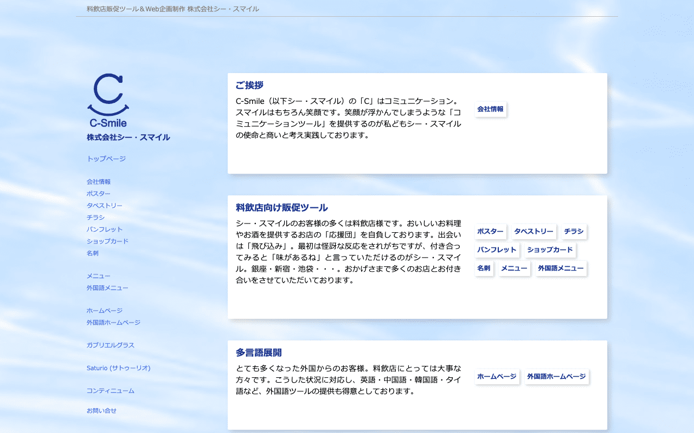Click ショップカード link in the left sidebar

click(x=107, y=241)
